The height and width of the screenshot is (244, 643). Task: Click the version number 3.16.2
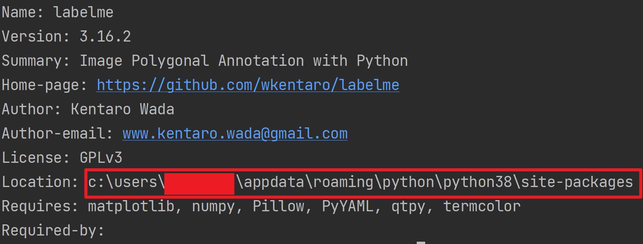[105, 37]
